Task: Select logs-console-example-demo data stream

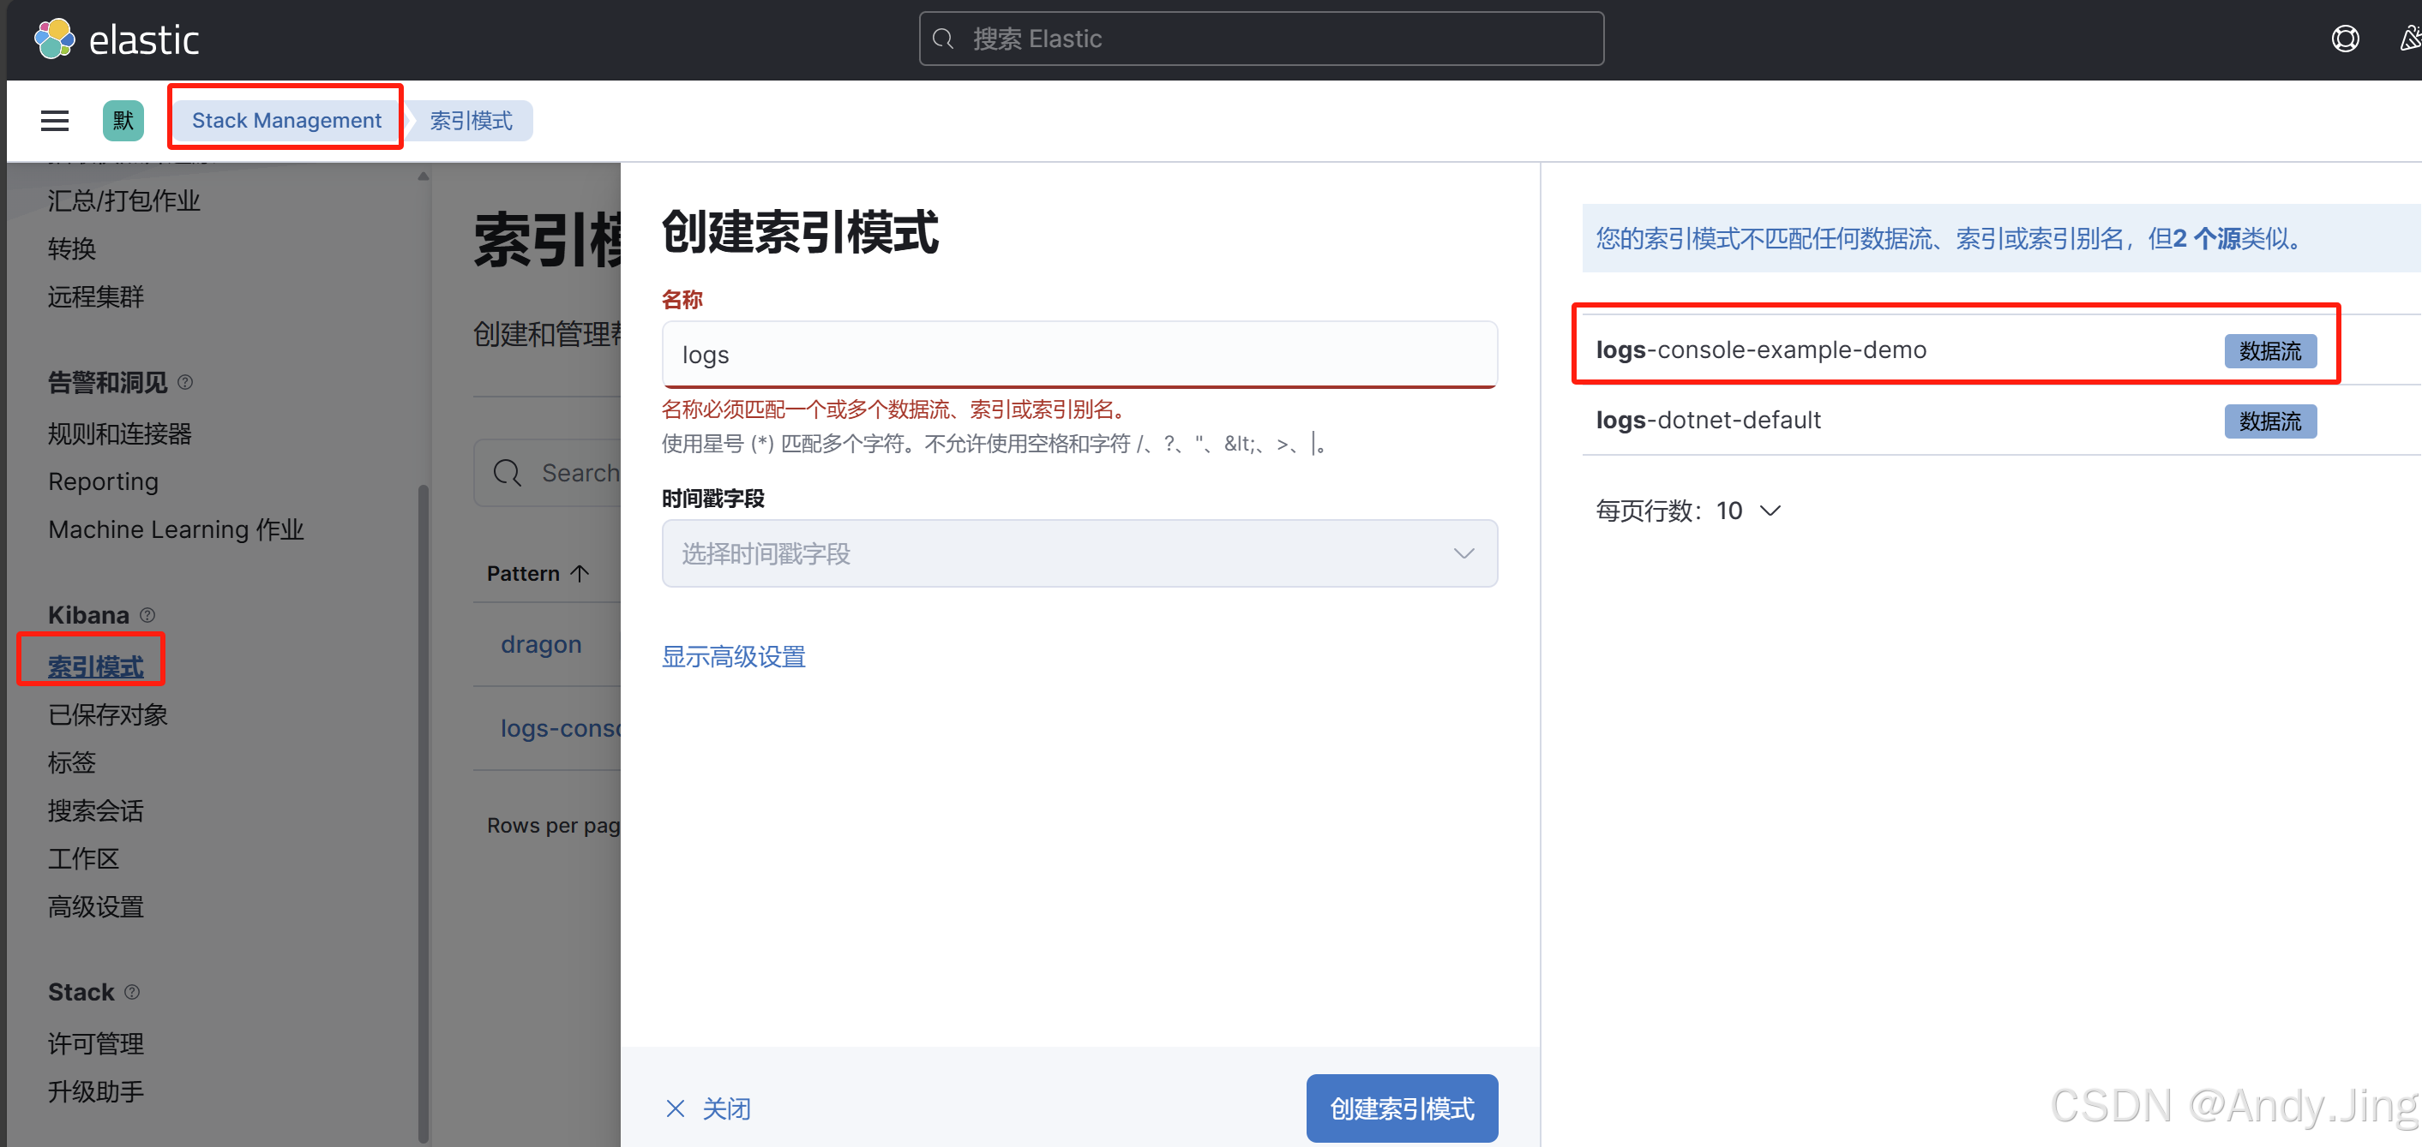Action: point(1761,349)
